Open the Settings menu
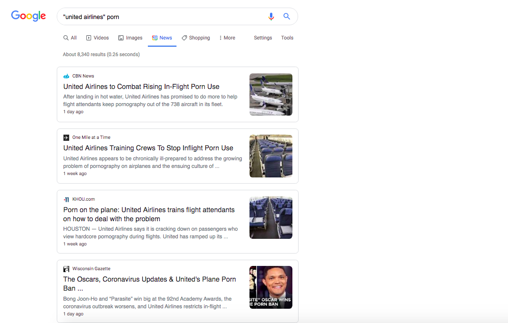Viewport: 508px width, 323px height. tap(263, 38)
